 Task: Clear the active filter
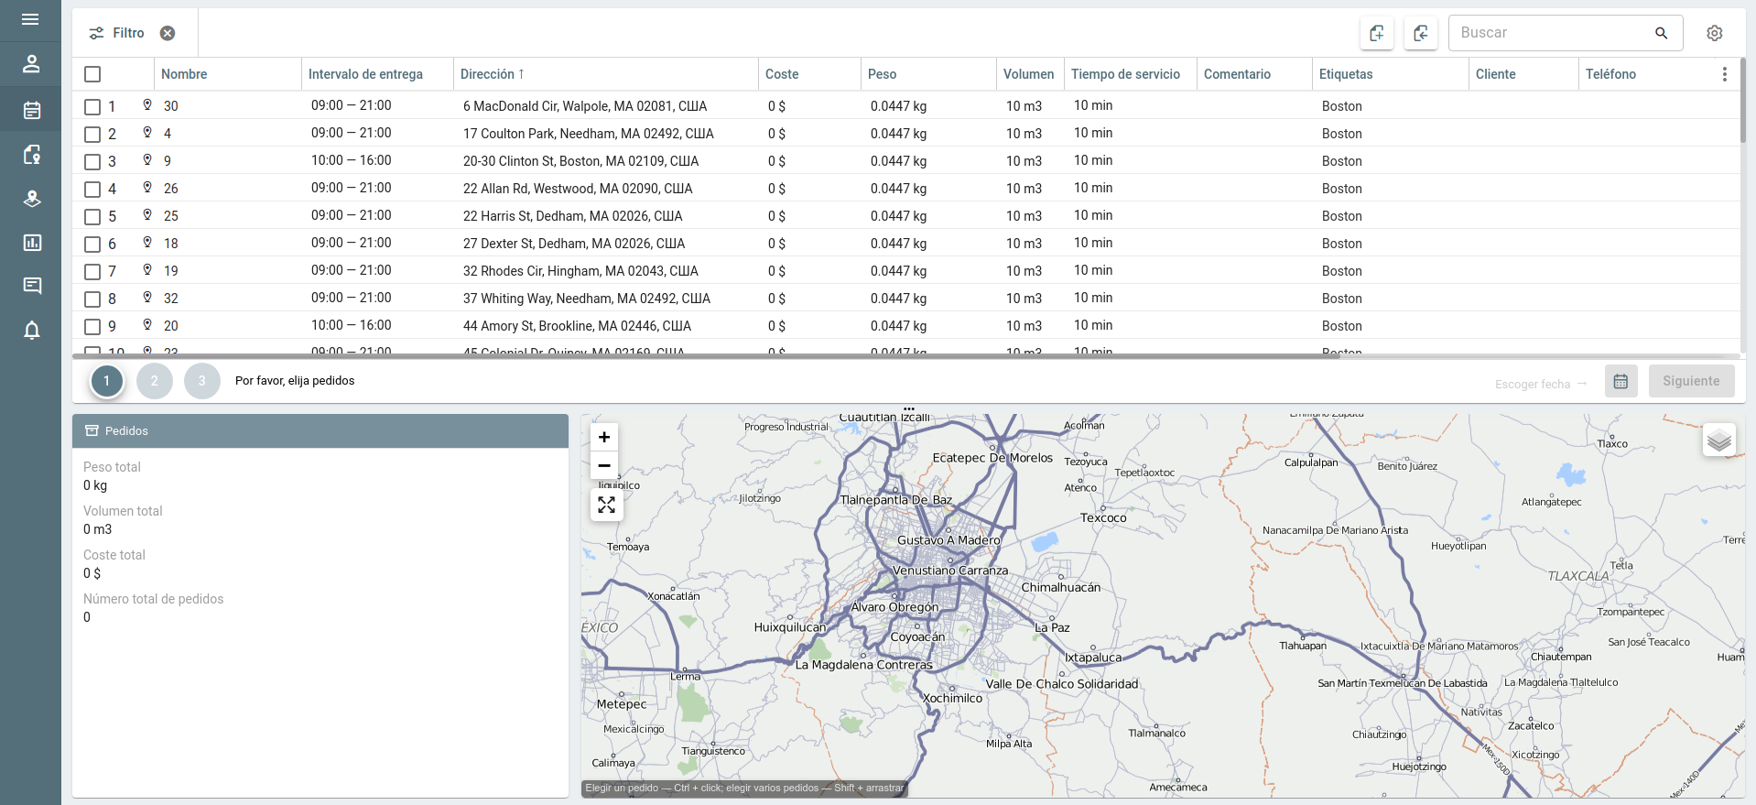[x=168, y=33]
